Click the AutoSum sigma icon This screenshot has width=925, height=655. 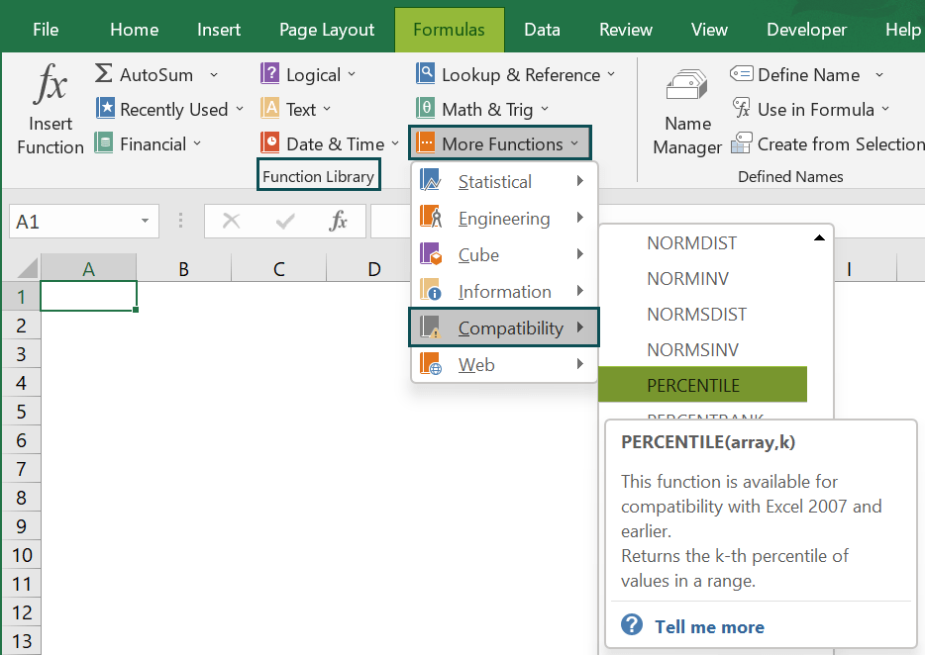click(103, 73)
